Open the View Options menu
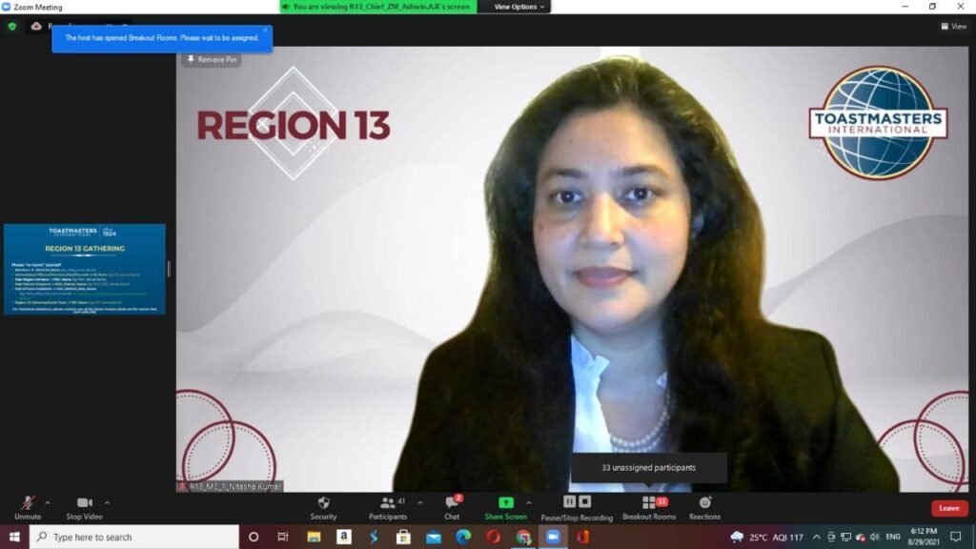 tap(519, 7)
